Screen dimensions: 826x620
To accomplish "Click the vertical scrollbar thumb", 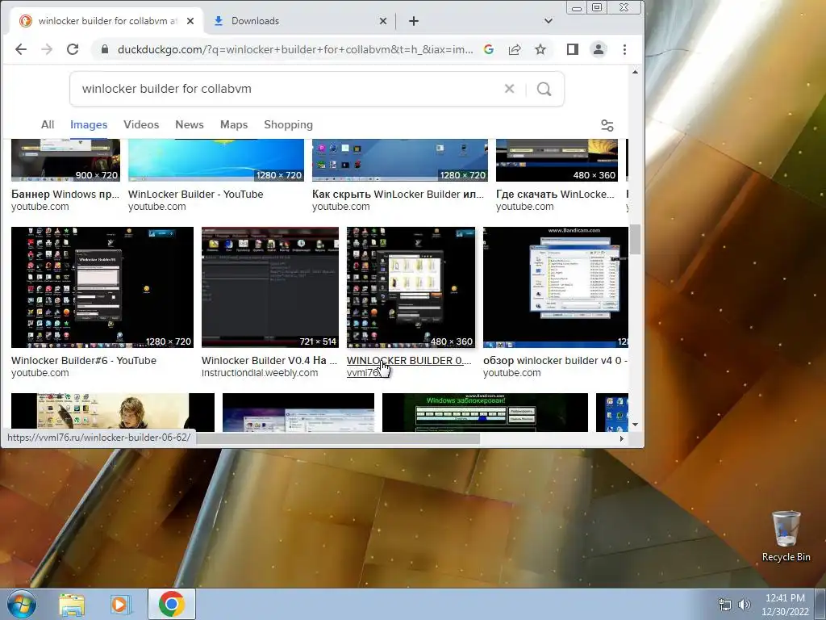I will [x=636, y=239].
